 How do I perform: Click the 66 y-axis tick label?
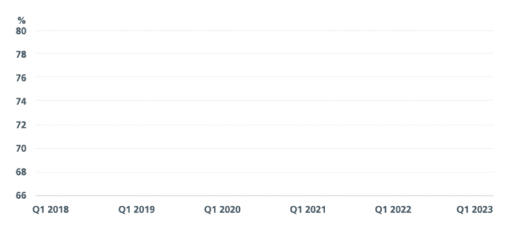tap(21, 196)
